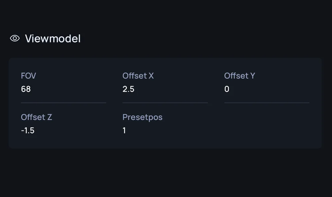Click the FOV label
Viewport: 332px width, 197px height.
point(28,76)
